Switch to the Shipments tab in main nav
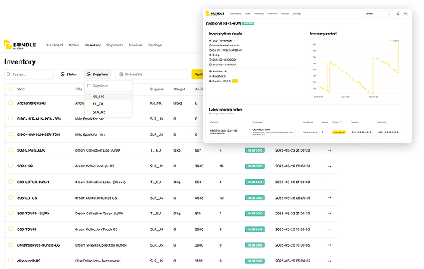The height and width of the screenshot is (269, 424). [114, 45]
